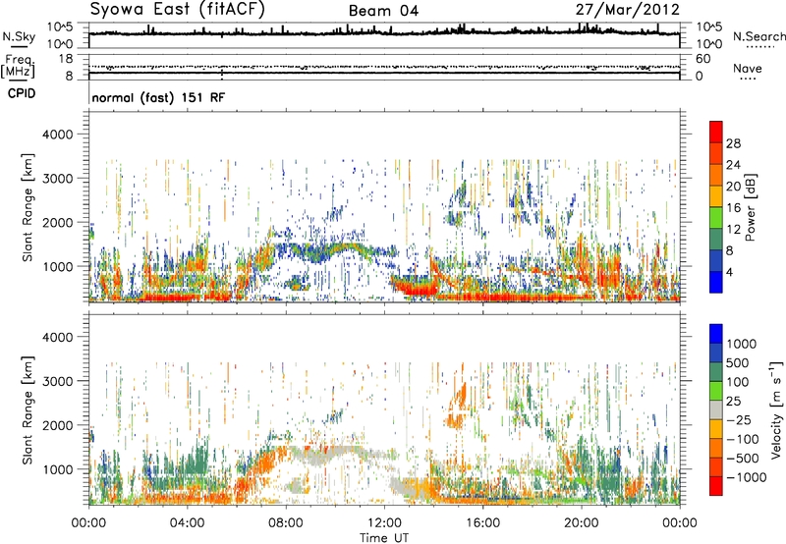Click the dotted line sample under Nave
The width and height of the screenshot is (786, 544).
click(x=748, y=79)
